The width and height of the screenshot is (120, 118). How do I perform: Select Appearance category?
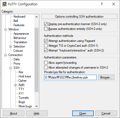point(21,34)
